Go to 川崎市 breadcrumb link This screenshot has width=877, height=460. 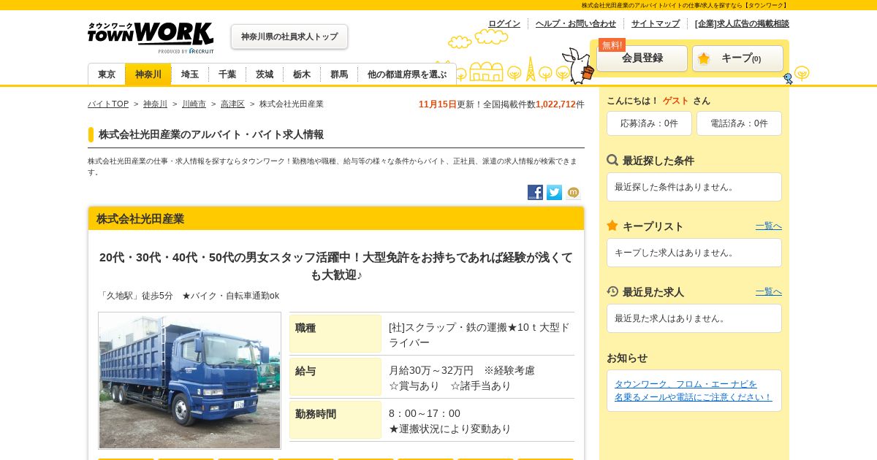(194, 104)
